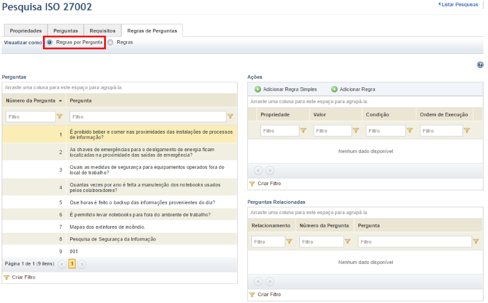Go to next page in Perguntas pager
This screenshot has width=488, height=303.
pyautogui.click(x=82, y=264)
